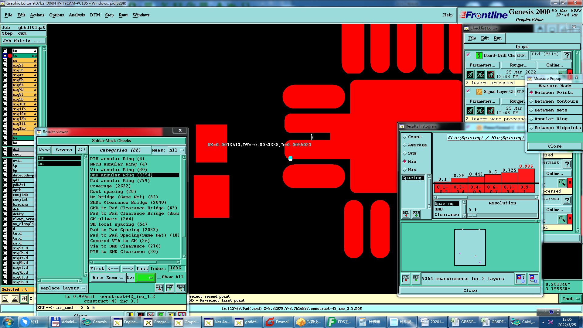Open the Auto Zoom dropdown
The width and height of the screenshot is (583, 328).
pos(108,278)
